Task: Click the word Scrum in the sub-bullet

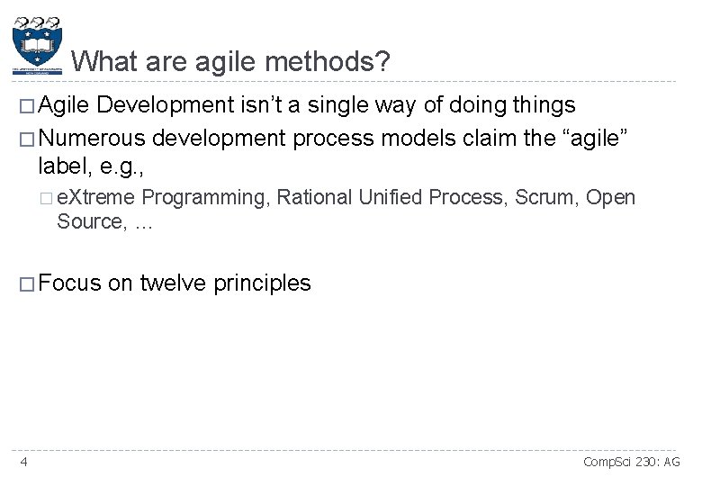Action: click(x=546, y=198)
